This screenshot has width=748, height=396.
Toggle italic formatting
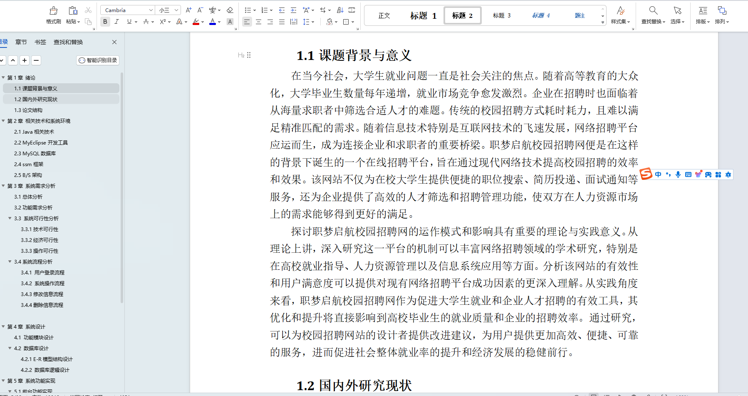(116, 22)
